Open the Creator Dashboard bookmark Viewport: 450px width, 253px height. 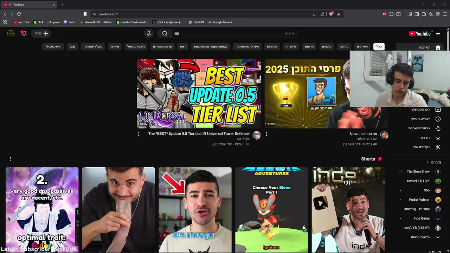(132, 22)
